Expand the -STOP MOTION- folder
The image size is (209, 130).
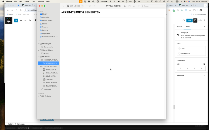click(42, 83)
